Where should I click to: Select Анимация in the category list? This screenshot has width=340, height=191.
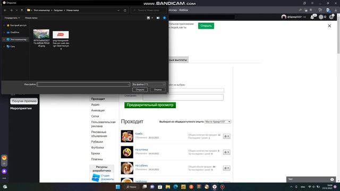click(x=98, y=110)
